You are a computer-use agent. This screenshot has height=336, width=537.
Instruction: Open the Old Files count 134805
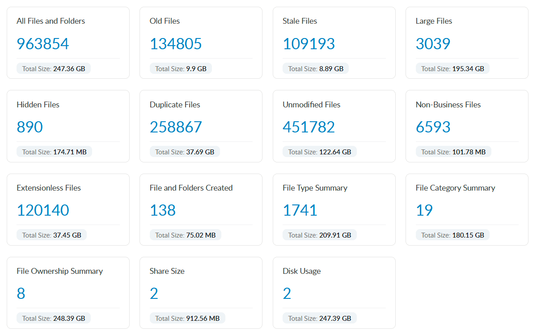pyautogui.click(x=176, y=44)
